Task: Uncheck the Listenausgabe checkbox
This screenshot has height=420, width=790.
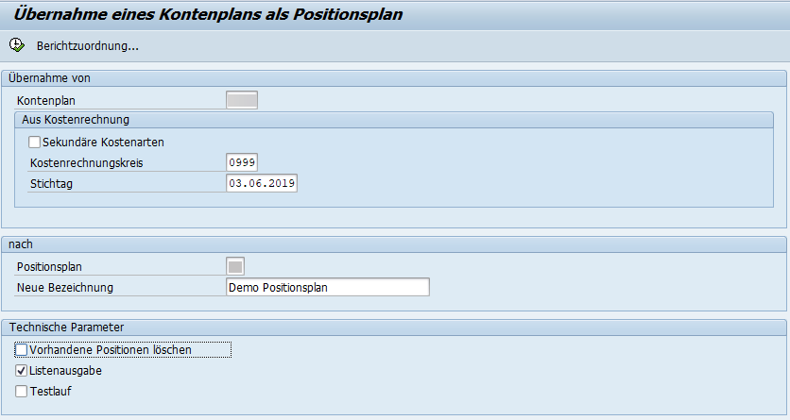Action: coord(21,371)
